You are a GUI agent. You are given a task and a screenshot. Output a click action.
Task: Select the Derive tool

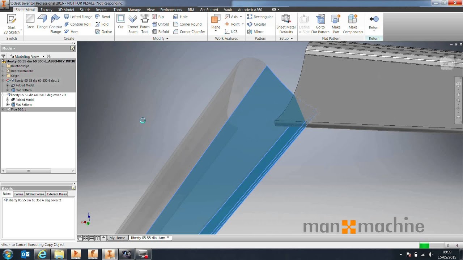tap(103, 32)
